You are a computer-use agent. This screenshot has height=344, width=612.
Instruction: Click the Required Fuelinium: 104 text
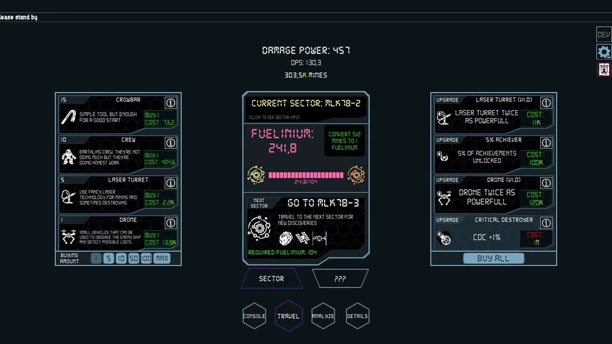(x=282, y=252)
